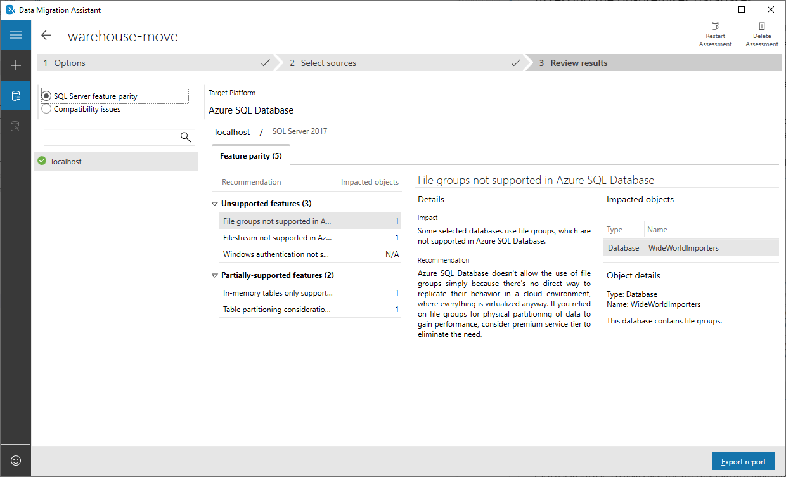This screenshot has height=477, width=786.
Task: Click the magnifier search icon
Action: pyautogui.click(x=186, y=137)
